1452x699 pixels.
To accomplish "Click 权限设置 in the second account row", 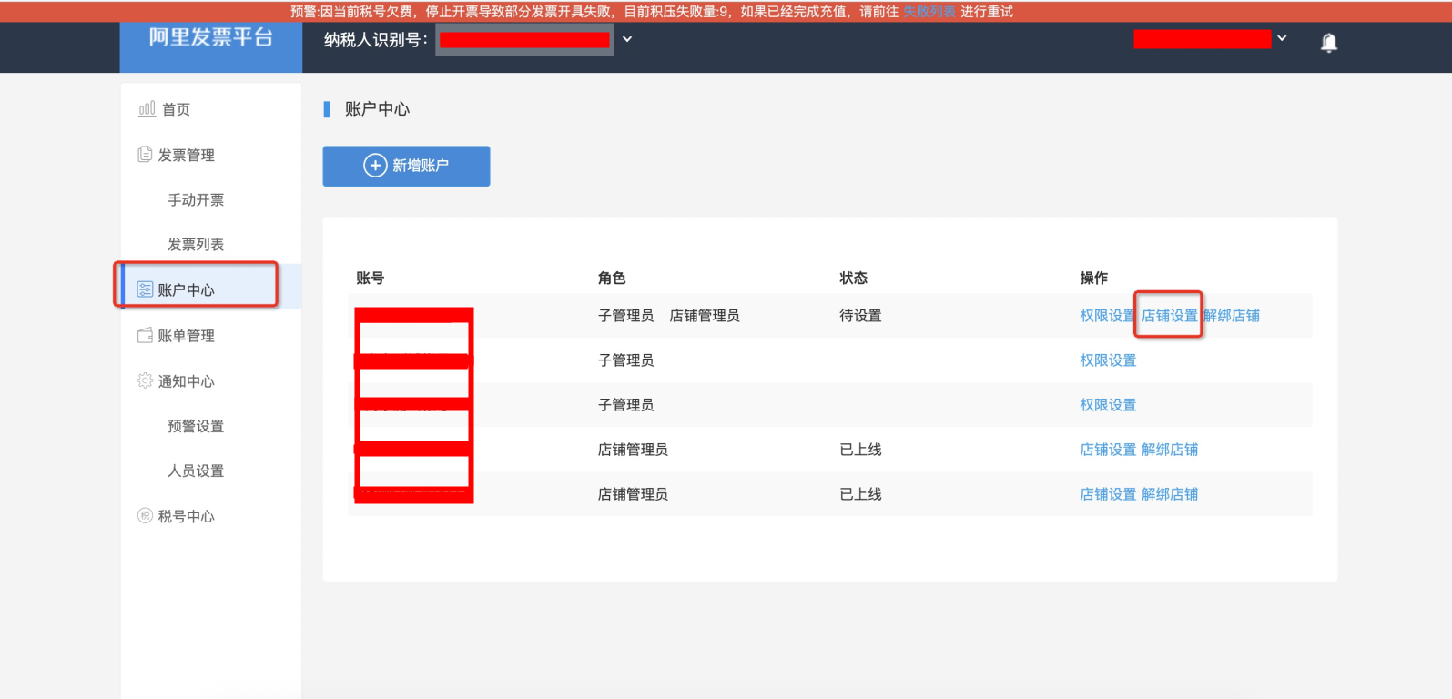I will coord(1108,360).
